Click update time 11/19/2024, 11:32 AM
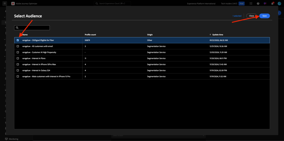The height and width of the screenshot is (141, 284). point(218,77)
